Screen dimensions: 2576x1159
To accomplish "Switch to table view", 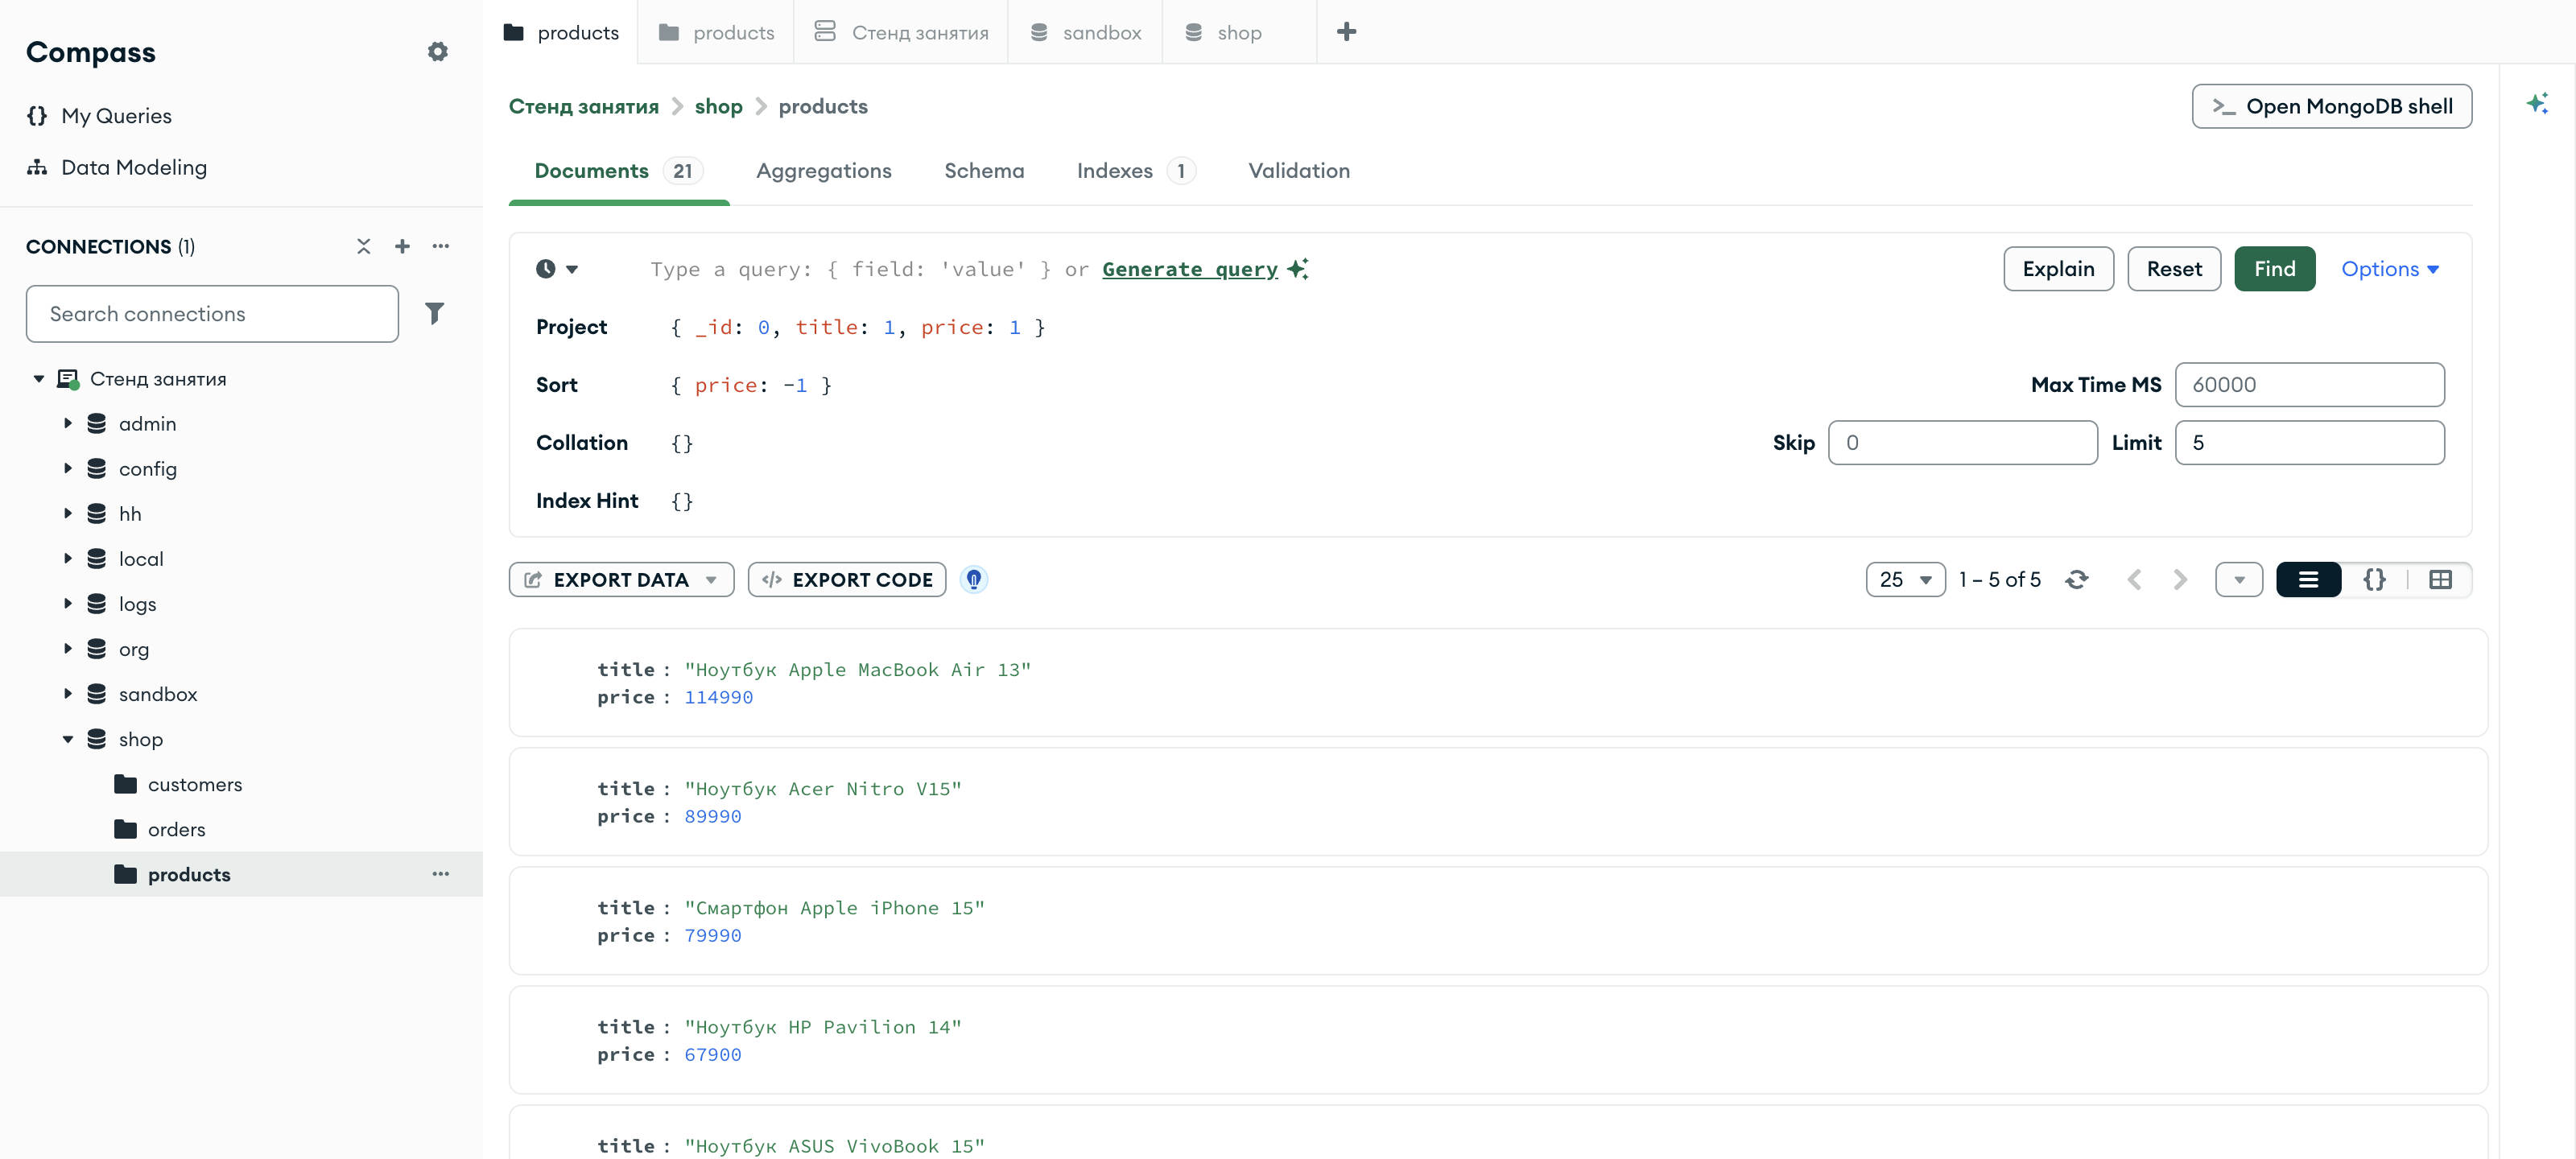I will click(x=2441, y=580).
